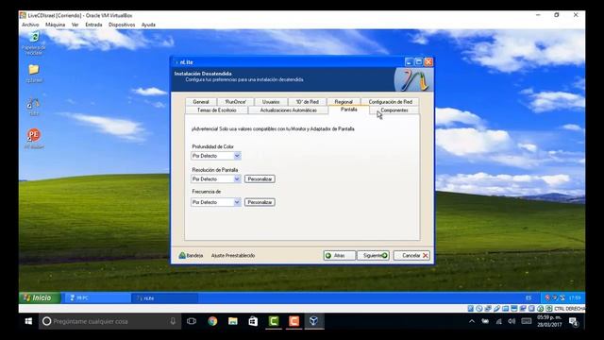The height and width of the screenshot is (340, 604).
Task: Click the red shield icon in XP tray
Action: [547, 297]
